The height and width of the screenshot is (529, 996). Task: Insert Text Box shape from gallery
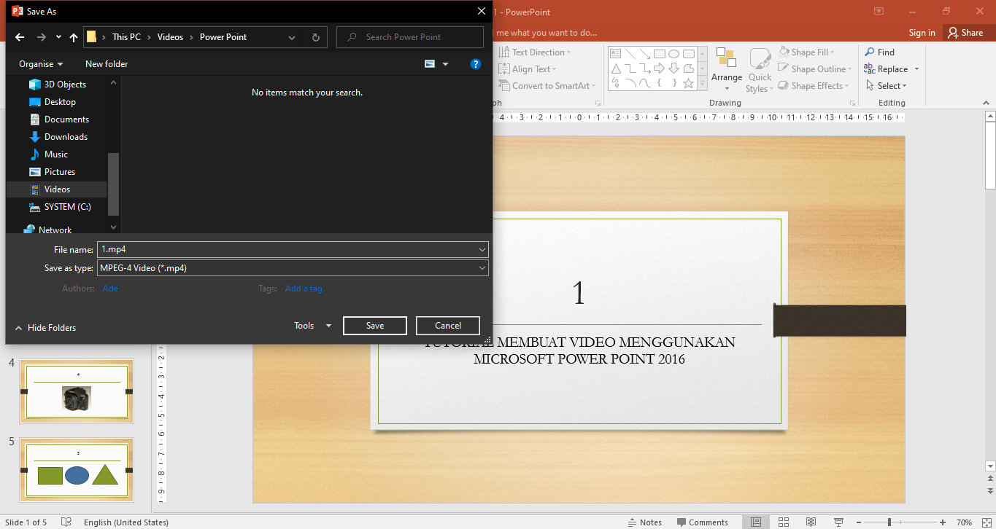point(615,54)
